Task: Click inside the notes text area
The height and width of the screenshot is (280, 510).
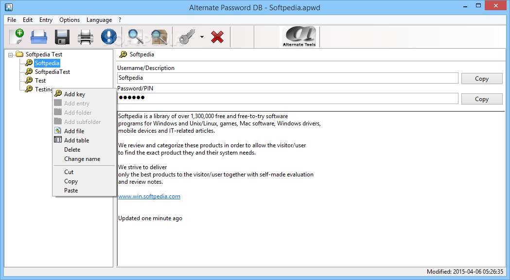Action: pos(311,189)
